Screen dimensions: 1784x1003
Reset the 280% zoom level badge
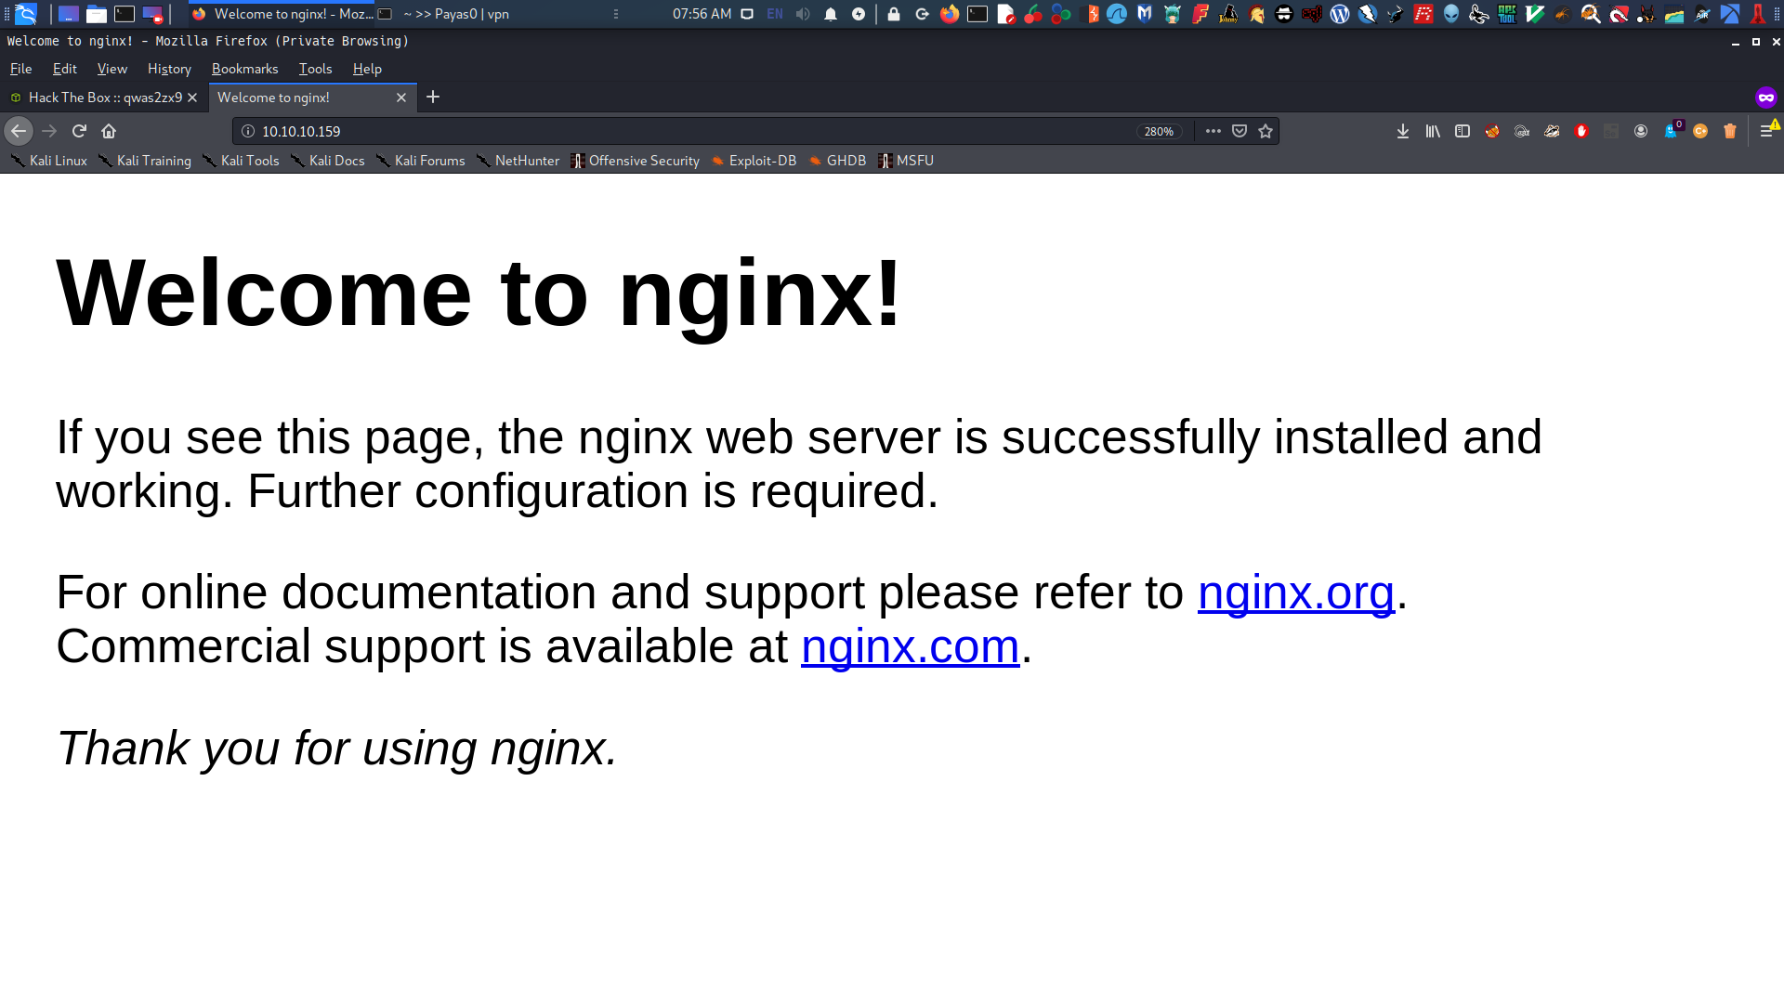coord(1159,132)
